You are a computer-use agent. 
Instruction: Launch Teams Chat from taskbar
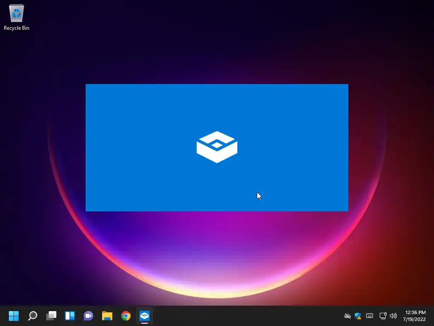[x=88, y=316]
